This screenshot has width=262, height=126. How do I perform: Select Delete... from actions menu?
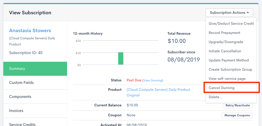tap(215, 97)
